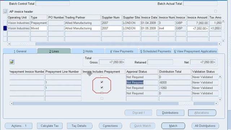231x130 pixels.
Task: Click the Calculate Tax button
Action: point(50,126)
